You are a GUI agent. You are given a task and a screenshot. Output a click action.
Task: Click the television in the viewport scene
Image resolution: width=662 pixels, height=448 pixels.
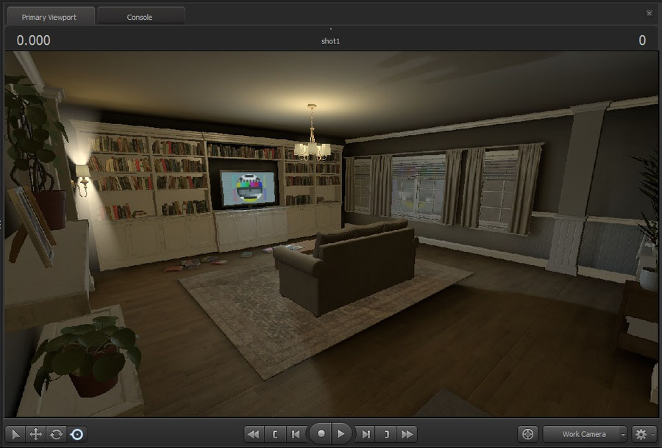click(x=249, y=189)
